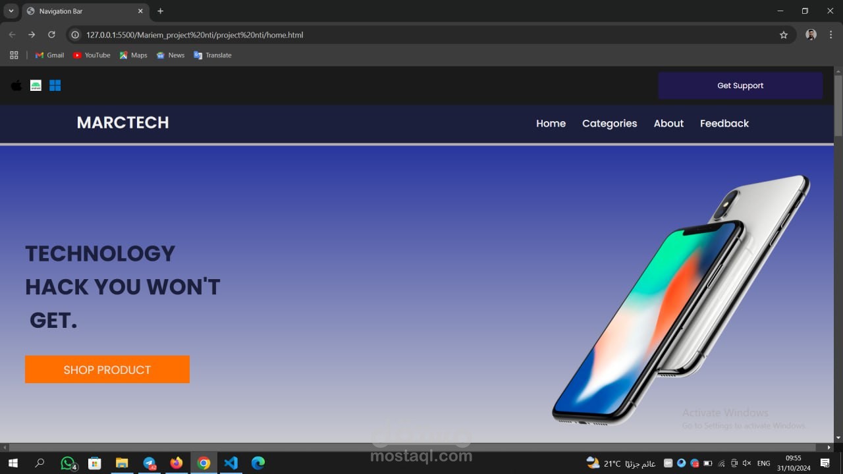Open the Get Support button
This screenshot has width=843, height=474.
pyautogui.click(x=740, y=86)
